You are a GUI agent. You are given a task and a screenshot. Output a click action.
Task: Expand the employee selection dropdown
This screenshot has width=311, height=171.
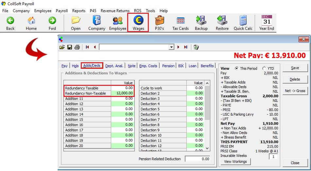tap(171, 47)
